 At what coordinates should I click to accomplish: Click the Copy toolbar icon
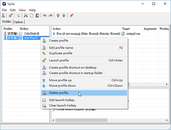[31, 15]
